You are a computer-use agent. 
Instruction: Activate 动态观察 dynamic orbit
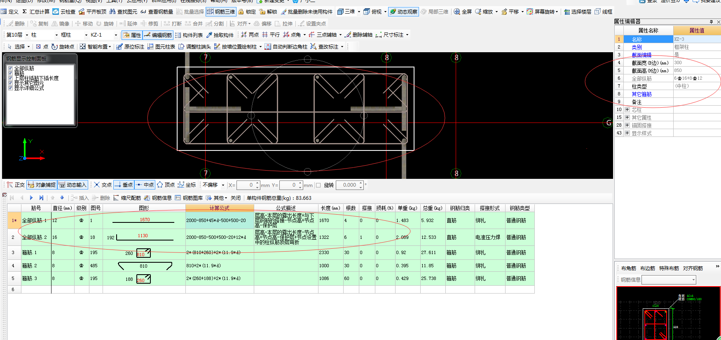(404, 12)
